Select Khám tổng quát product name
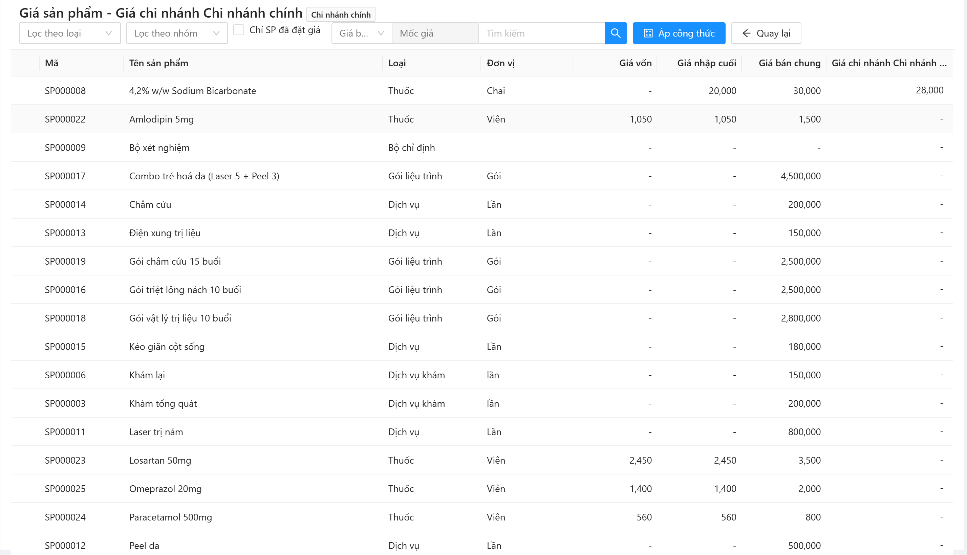 pyautogui.click(x=163, y=403)
